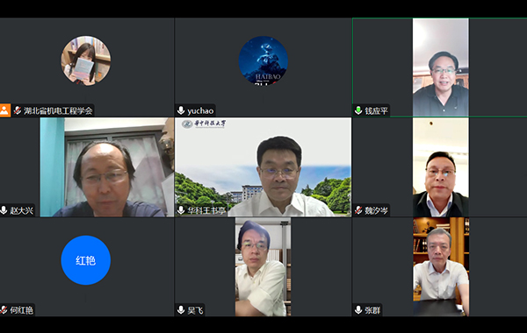Image resolution: width=527 pixels, height=333 pixels.
Task: Select the 湖北省机电工程学会 profile avatar
Action: pos(86,60)
